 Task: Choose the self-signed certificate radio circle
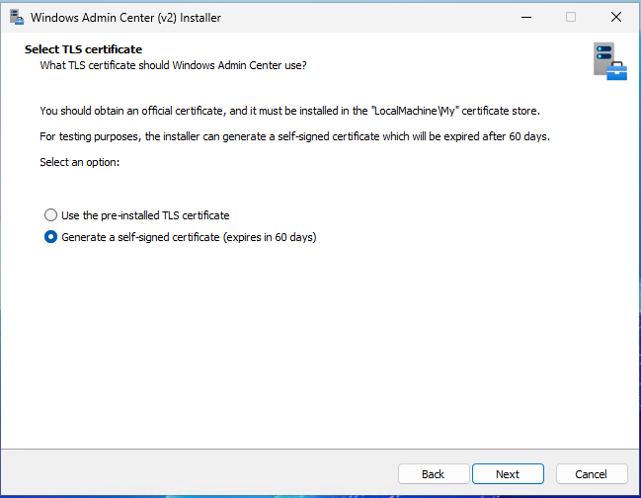[x=50, y=237]
